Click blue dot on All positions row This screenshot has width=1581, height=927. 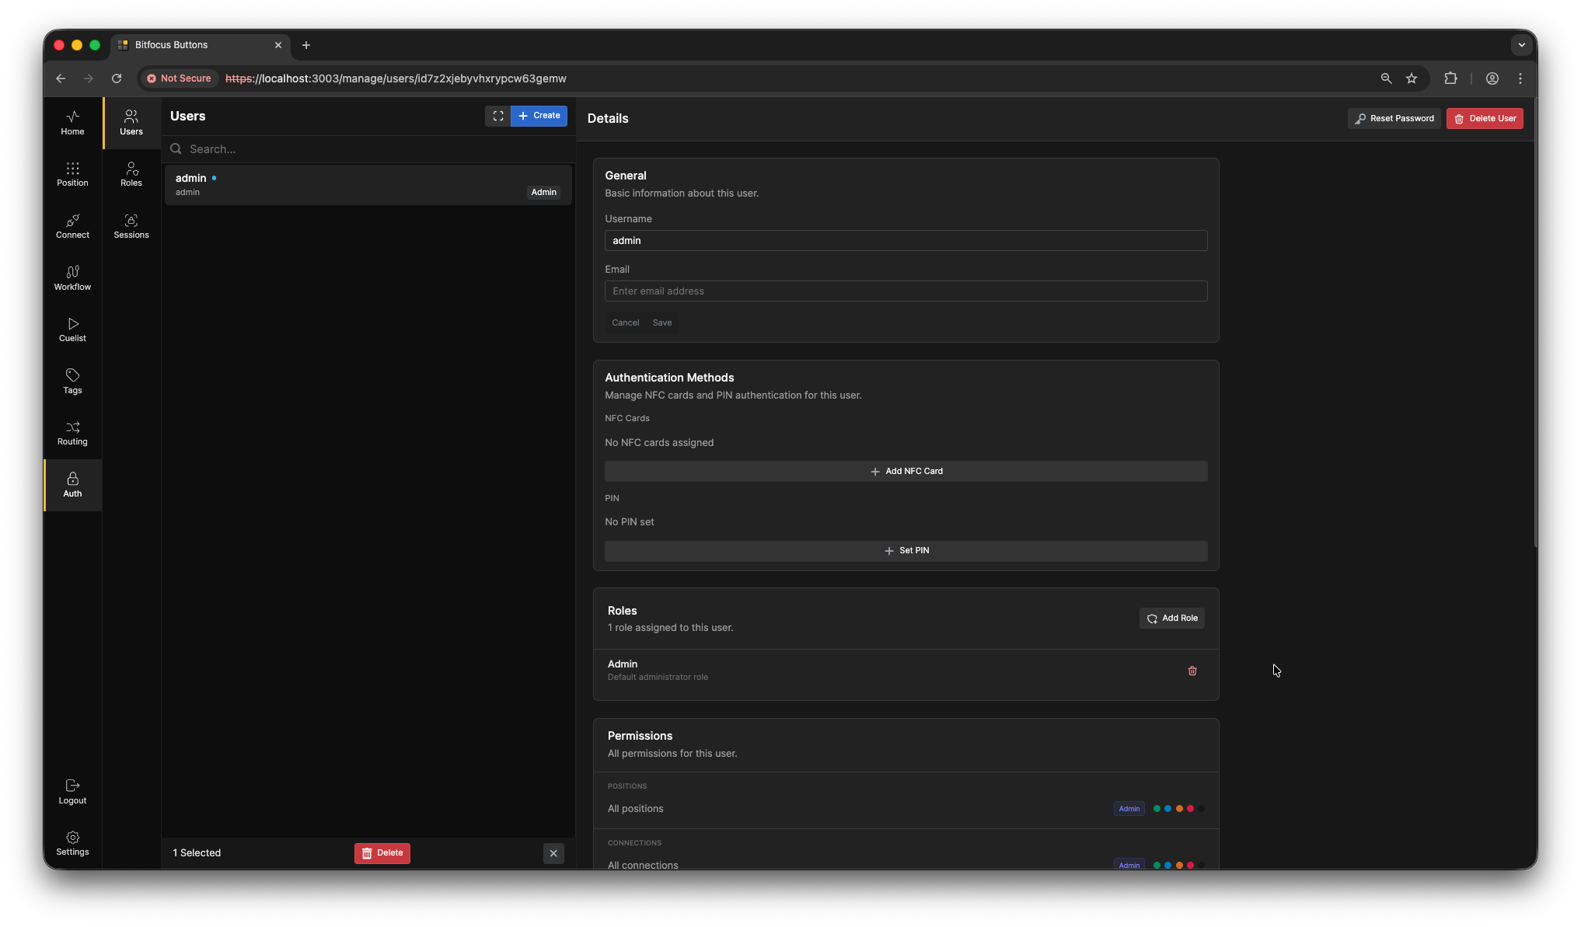1167,809
